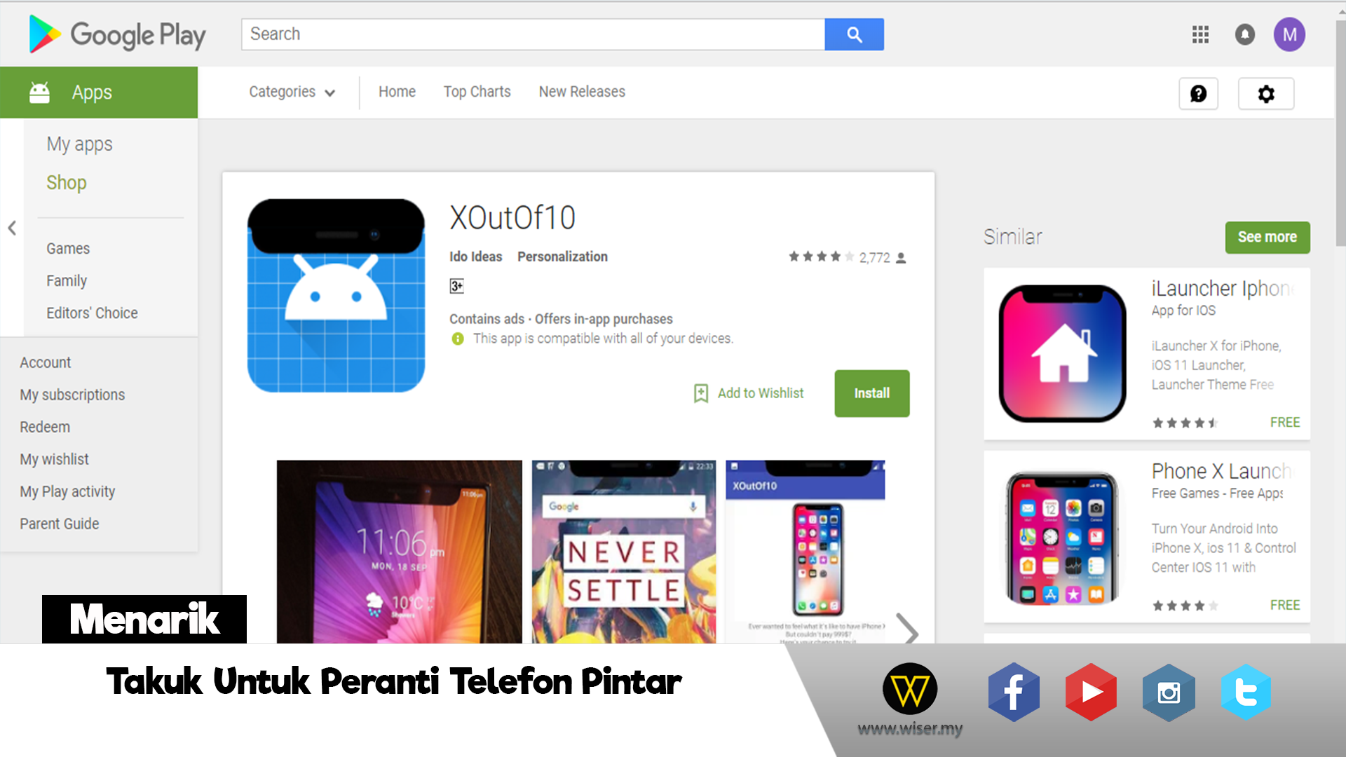The image size is (1346, 757).
Task: Add XOutOf10 to Wishlist
Action: click(748, 393)
